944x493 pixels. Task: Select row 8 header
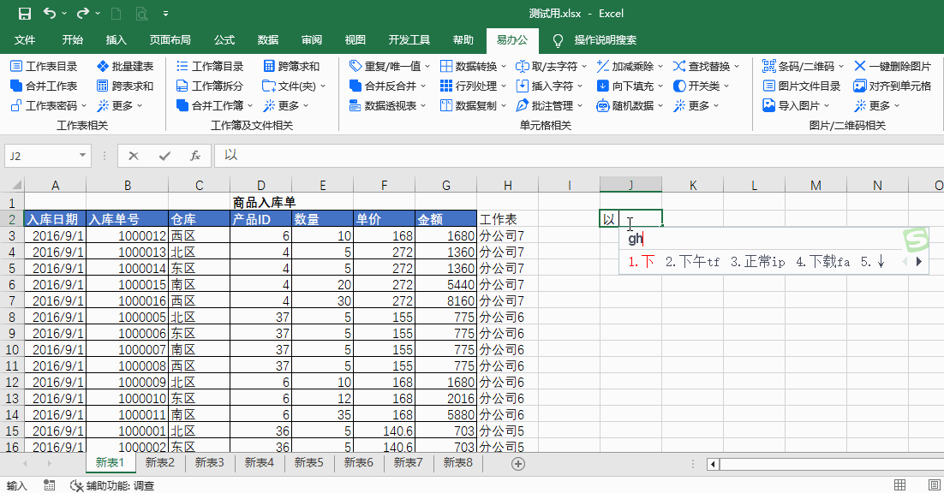point(12,318)
